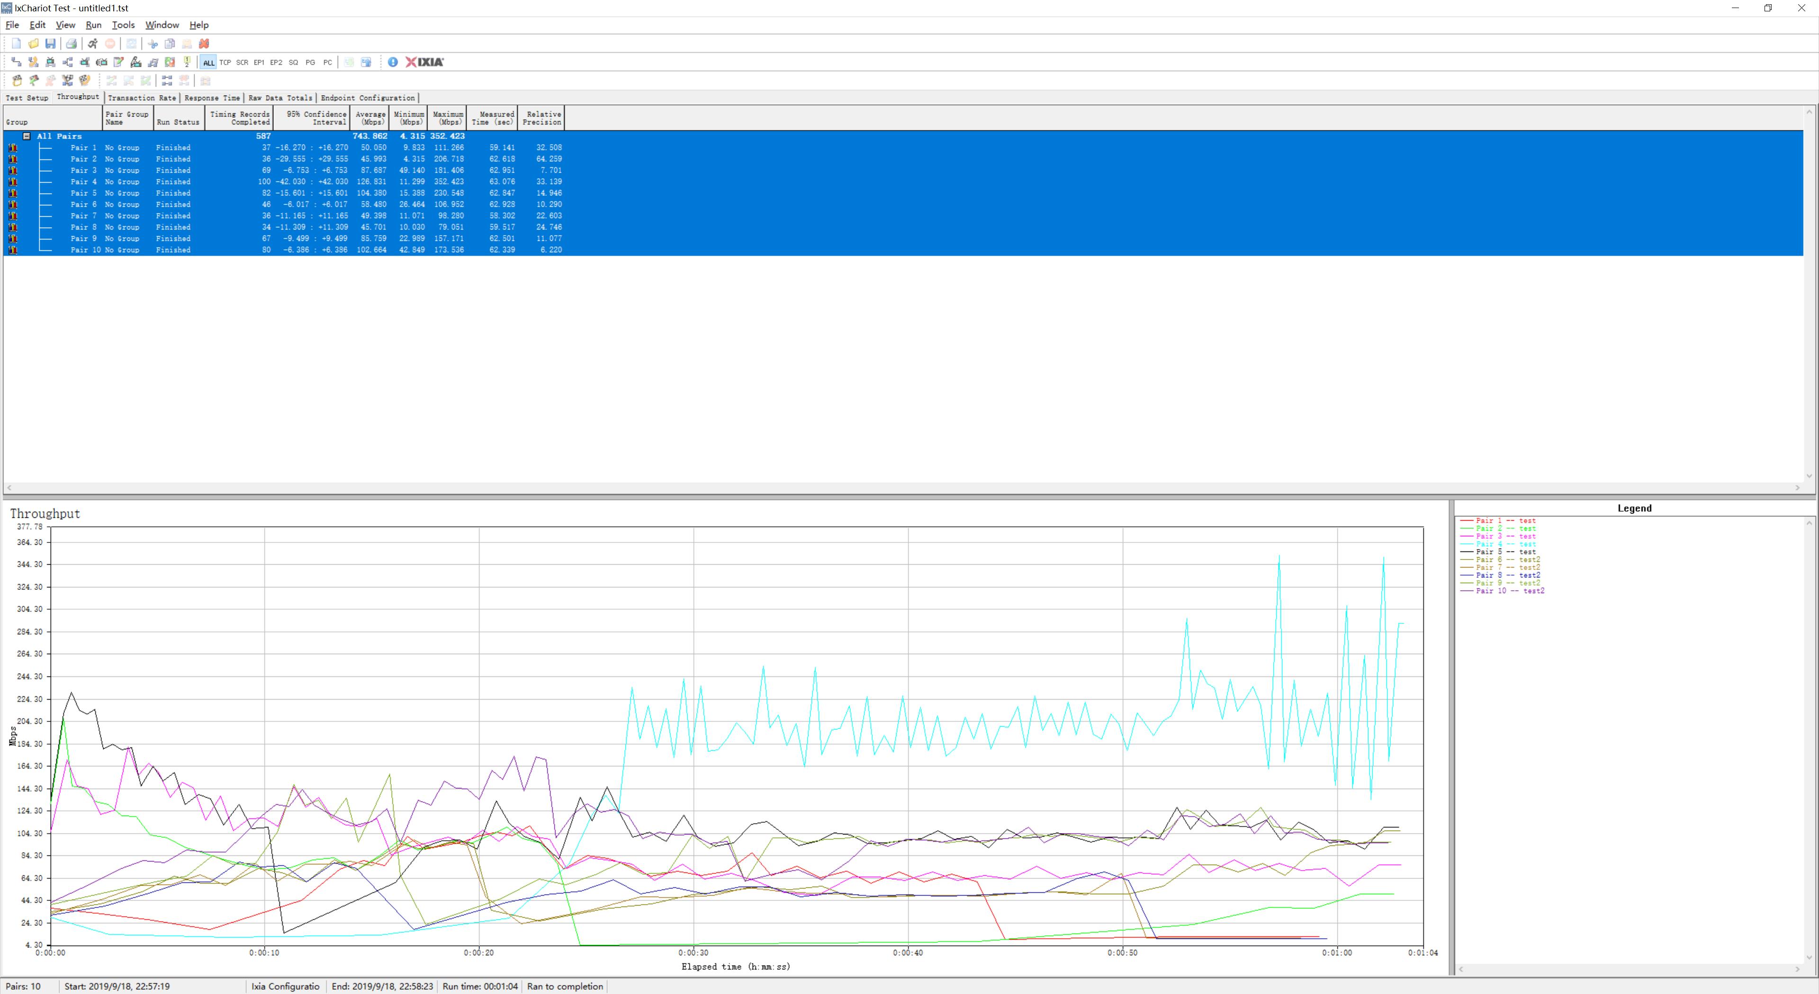
Task: Click the Save test floppy icon
Action: (x=50, y=44)
